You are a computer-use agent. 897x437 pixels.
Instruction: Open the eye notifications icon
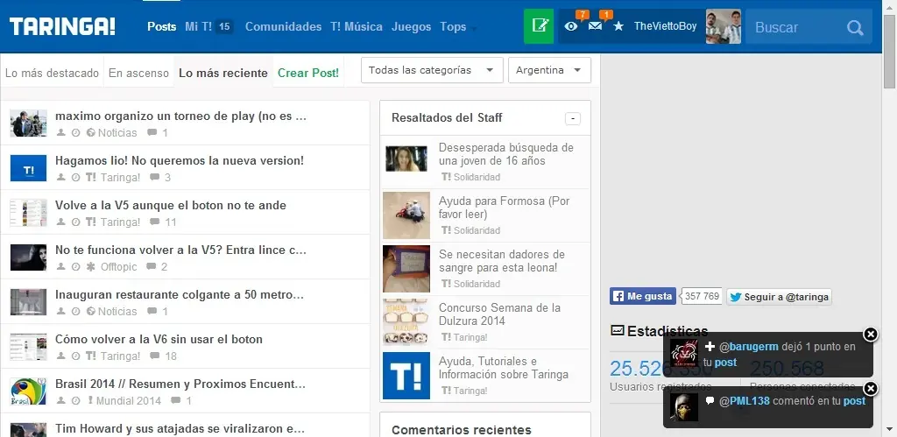(571, 26)
